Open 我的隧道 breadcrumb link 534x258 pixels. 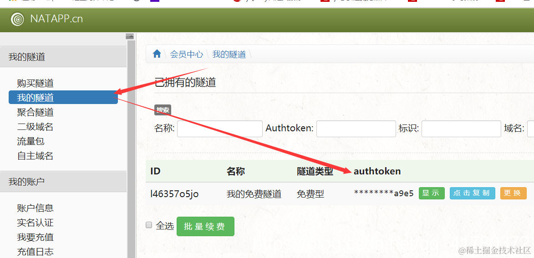(229, 54)
